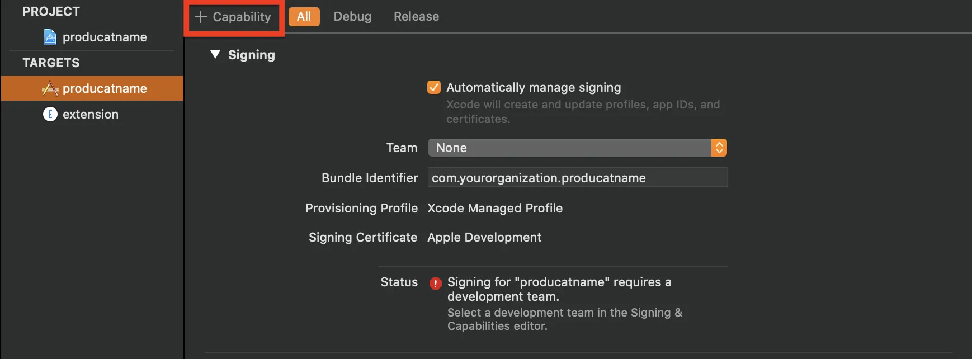This screenshot has width=972, height=359.
Task: Uncheck Automatically manage signing
Action: tap(434, 87)
